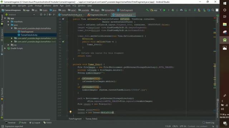The width and height of the screenshot is (229, 128).
Task: Click the Search Everywhere magnifier icon
Action: (x=213, y=10)
